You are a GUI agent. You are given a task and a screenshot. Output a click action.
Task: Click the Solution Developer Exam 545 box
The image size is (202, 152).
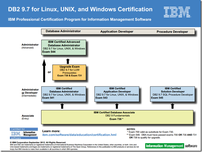[x=172, y=94]
